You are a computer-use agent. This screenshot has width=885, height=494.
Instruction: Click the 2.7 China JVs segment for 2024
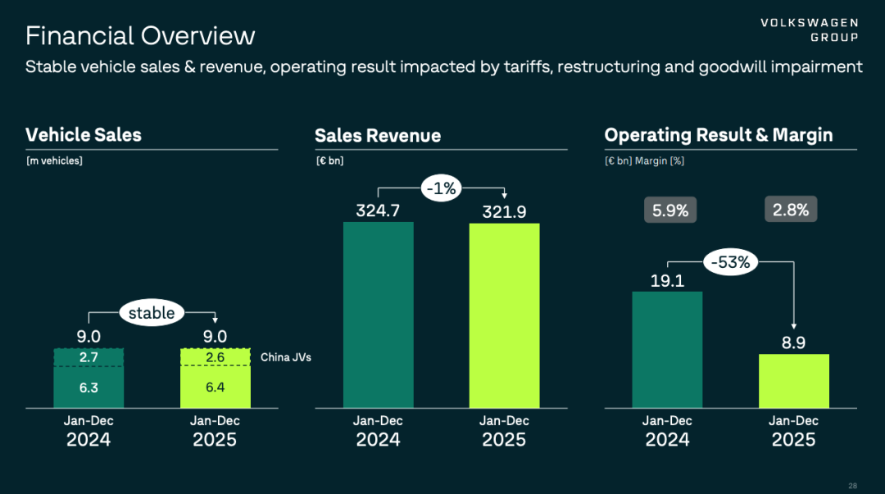(x=88, y=357)
